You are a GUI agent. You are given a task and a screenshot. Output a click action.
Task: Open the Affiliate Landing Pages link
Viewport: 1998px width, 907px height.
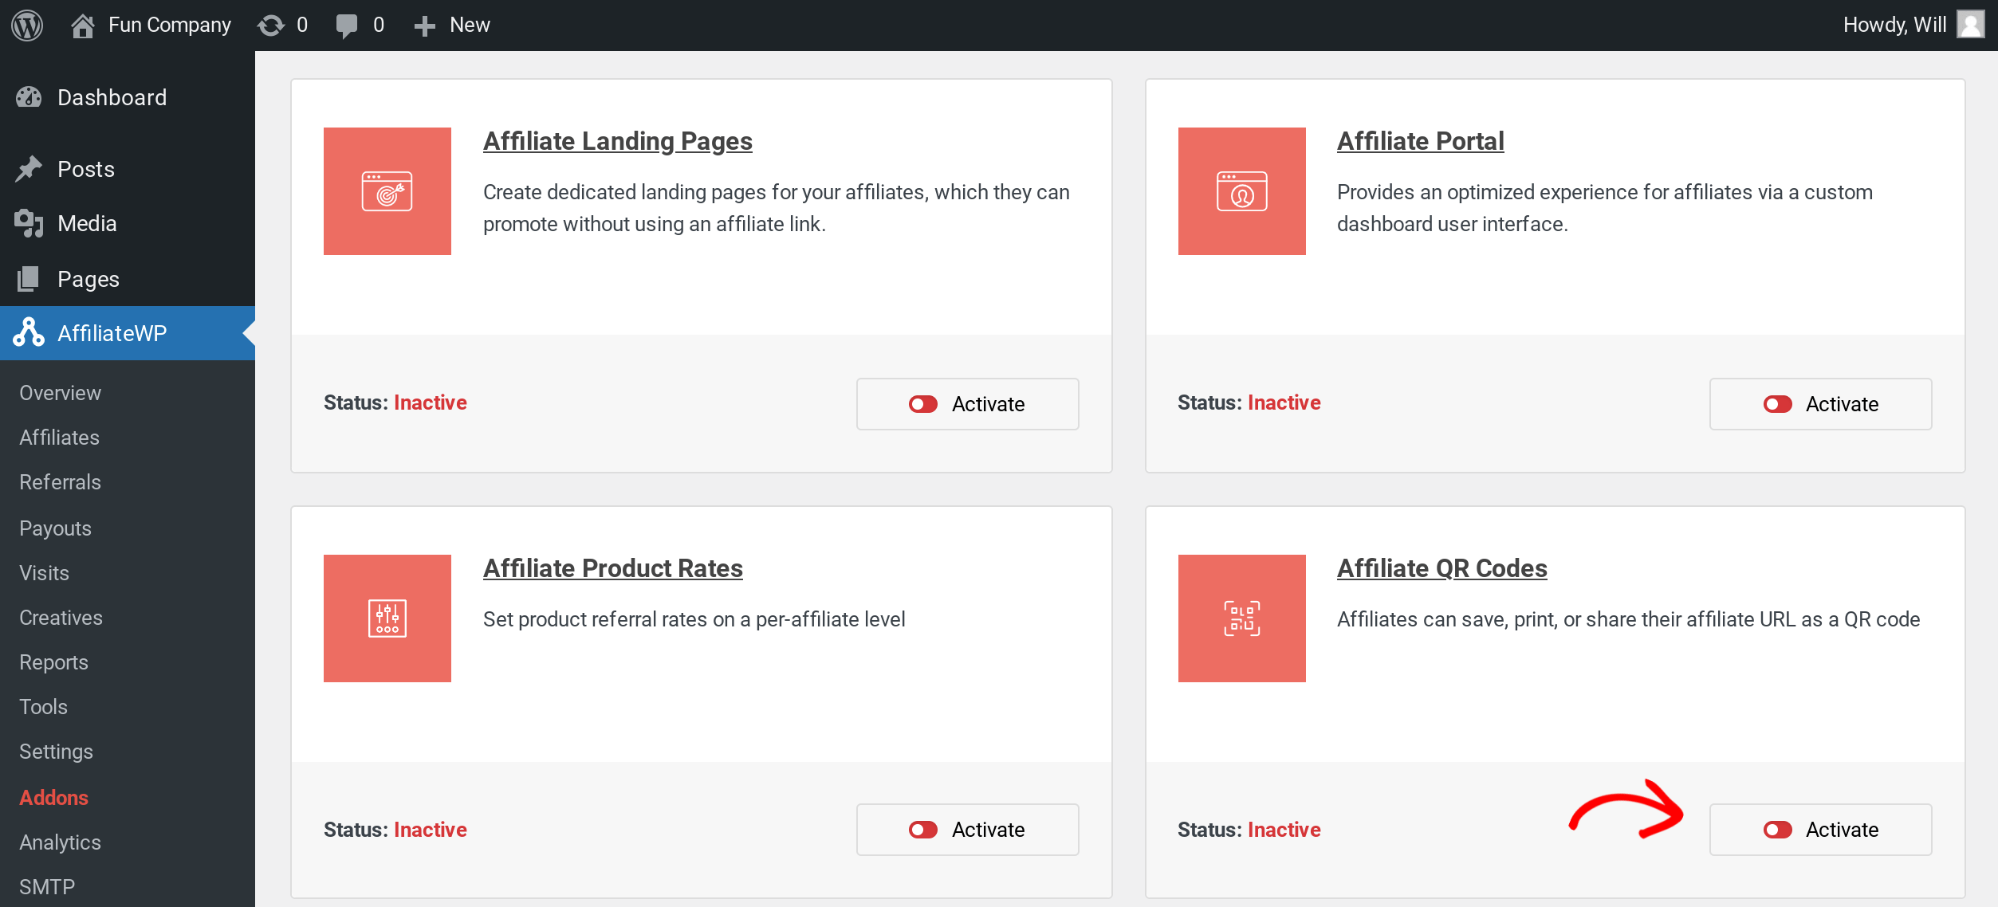coord(617,141)
